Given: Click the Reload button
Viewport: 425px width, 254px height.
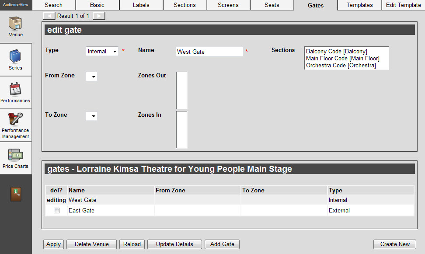Looking at the screenshot, I should (x=132, y=244).
